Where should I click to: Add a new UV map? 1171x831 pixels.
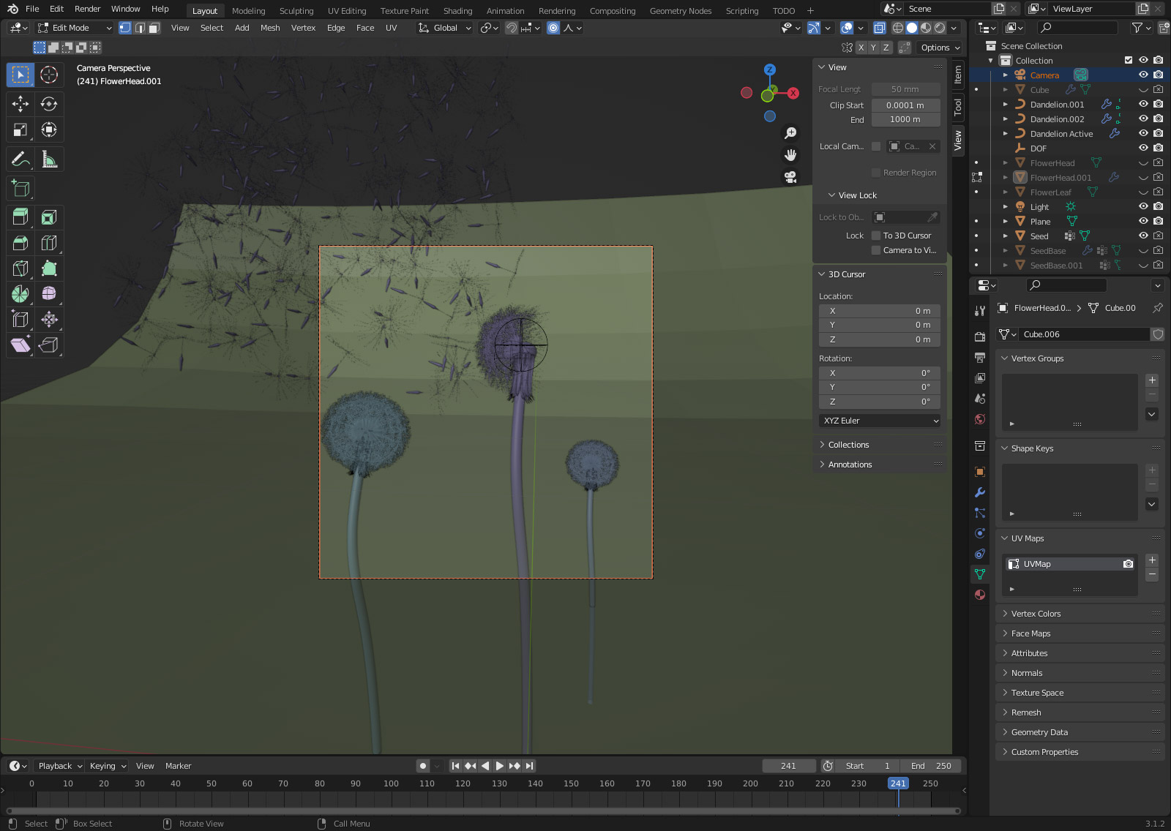click(x=1152, y=560)
